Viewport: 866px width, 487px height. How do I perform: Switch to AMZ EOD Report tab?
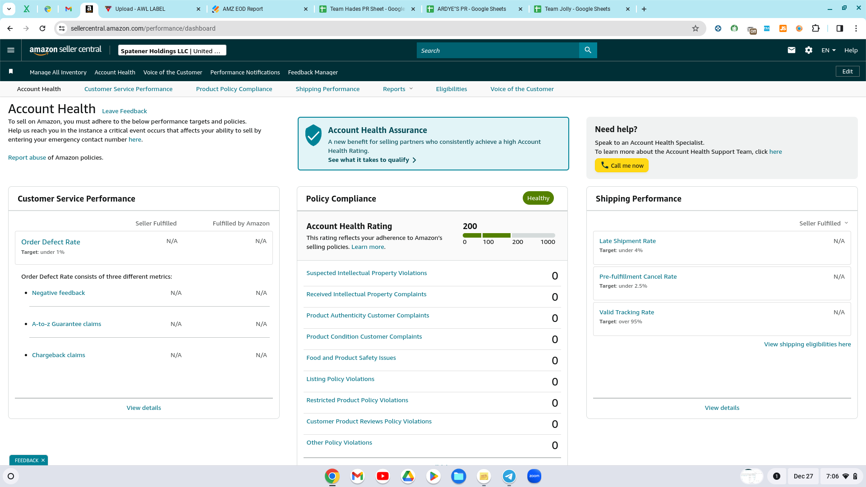click(x=260, y=9)
